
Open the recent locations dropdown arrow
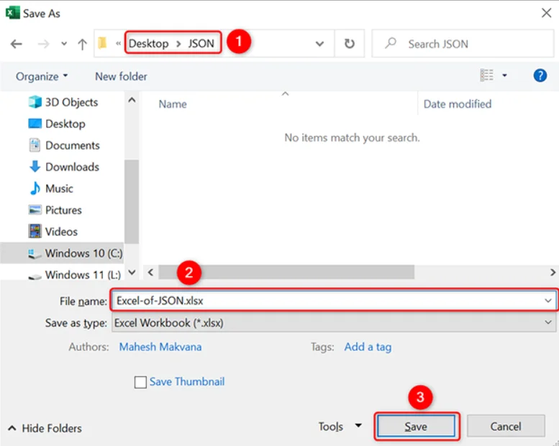[x=63, y=44]
